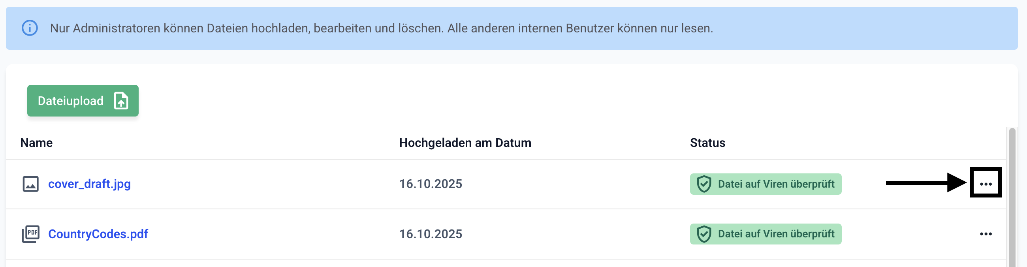Click the upload date of CountryCodes.pdf
1027x267 pixels.
tap(431, 234)
